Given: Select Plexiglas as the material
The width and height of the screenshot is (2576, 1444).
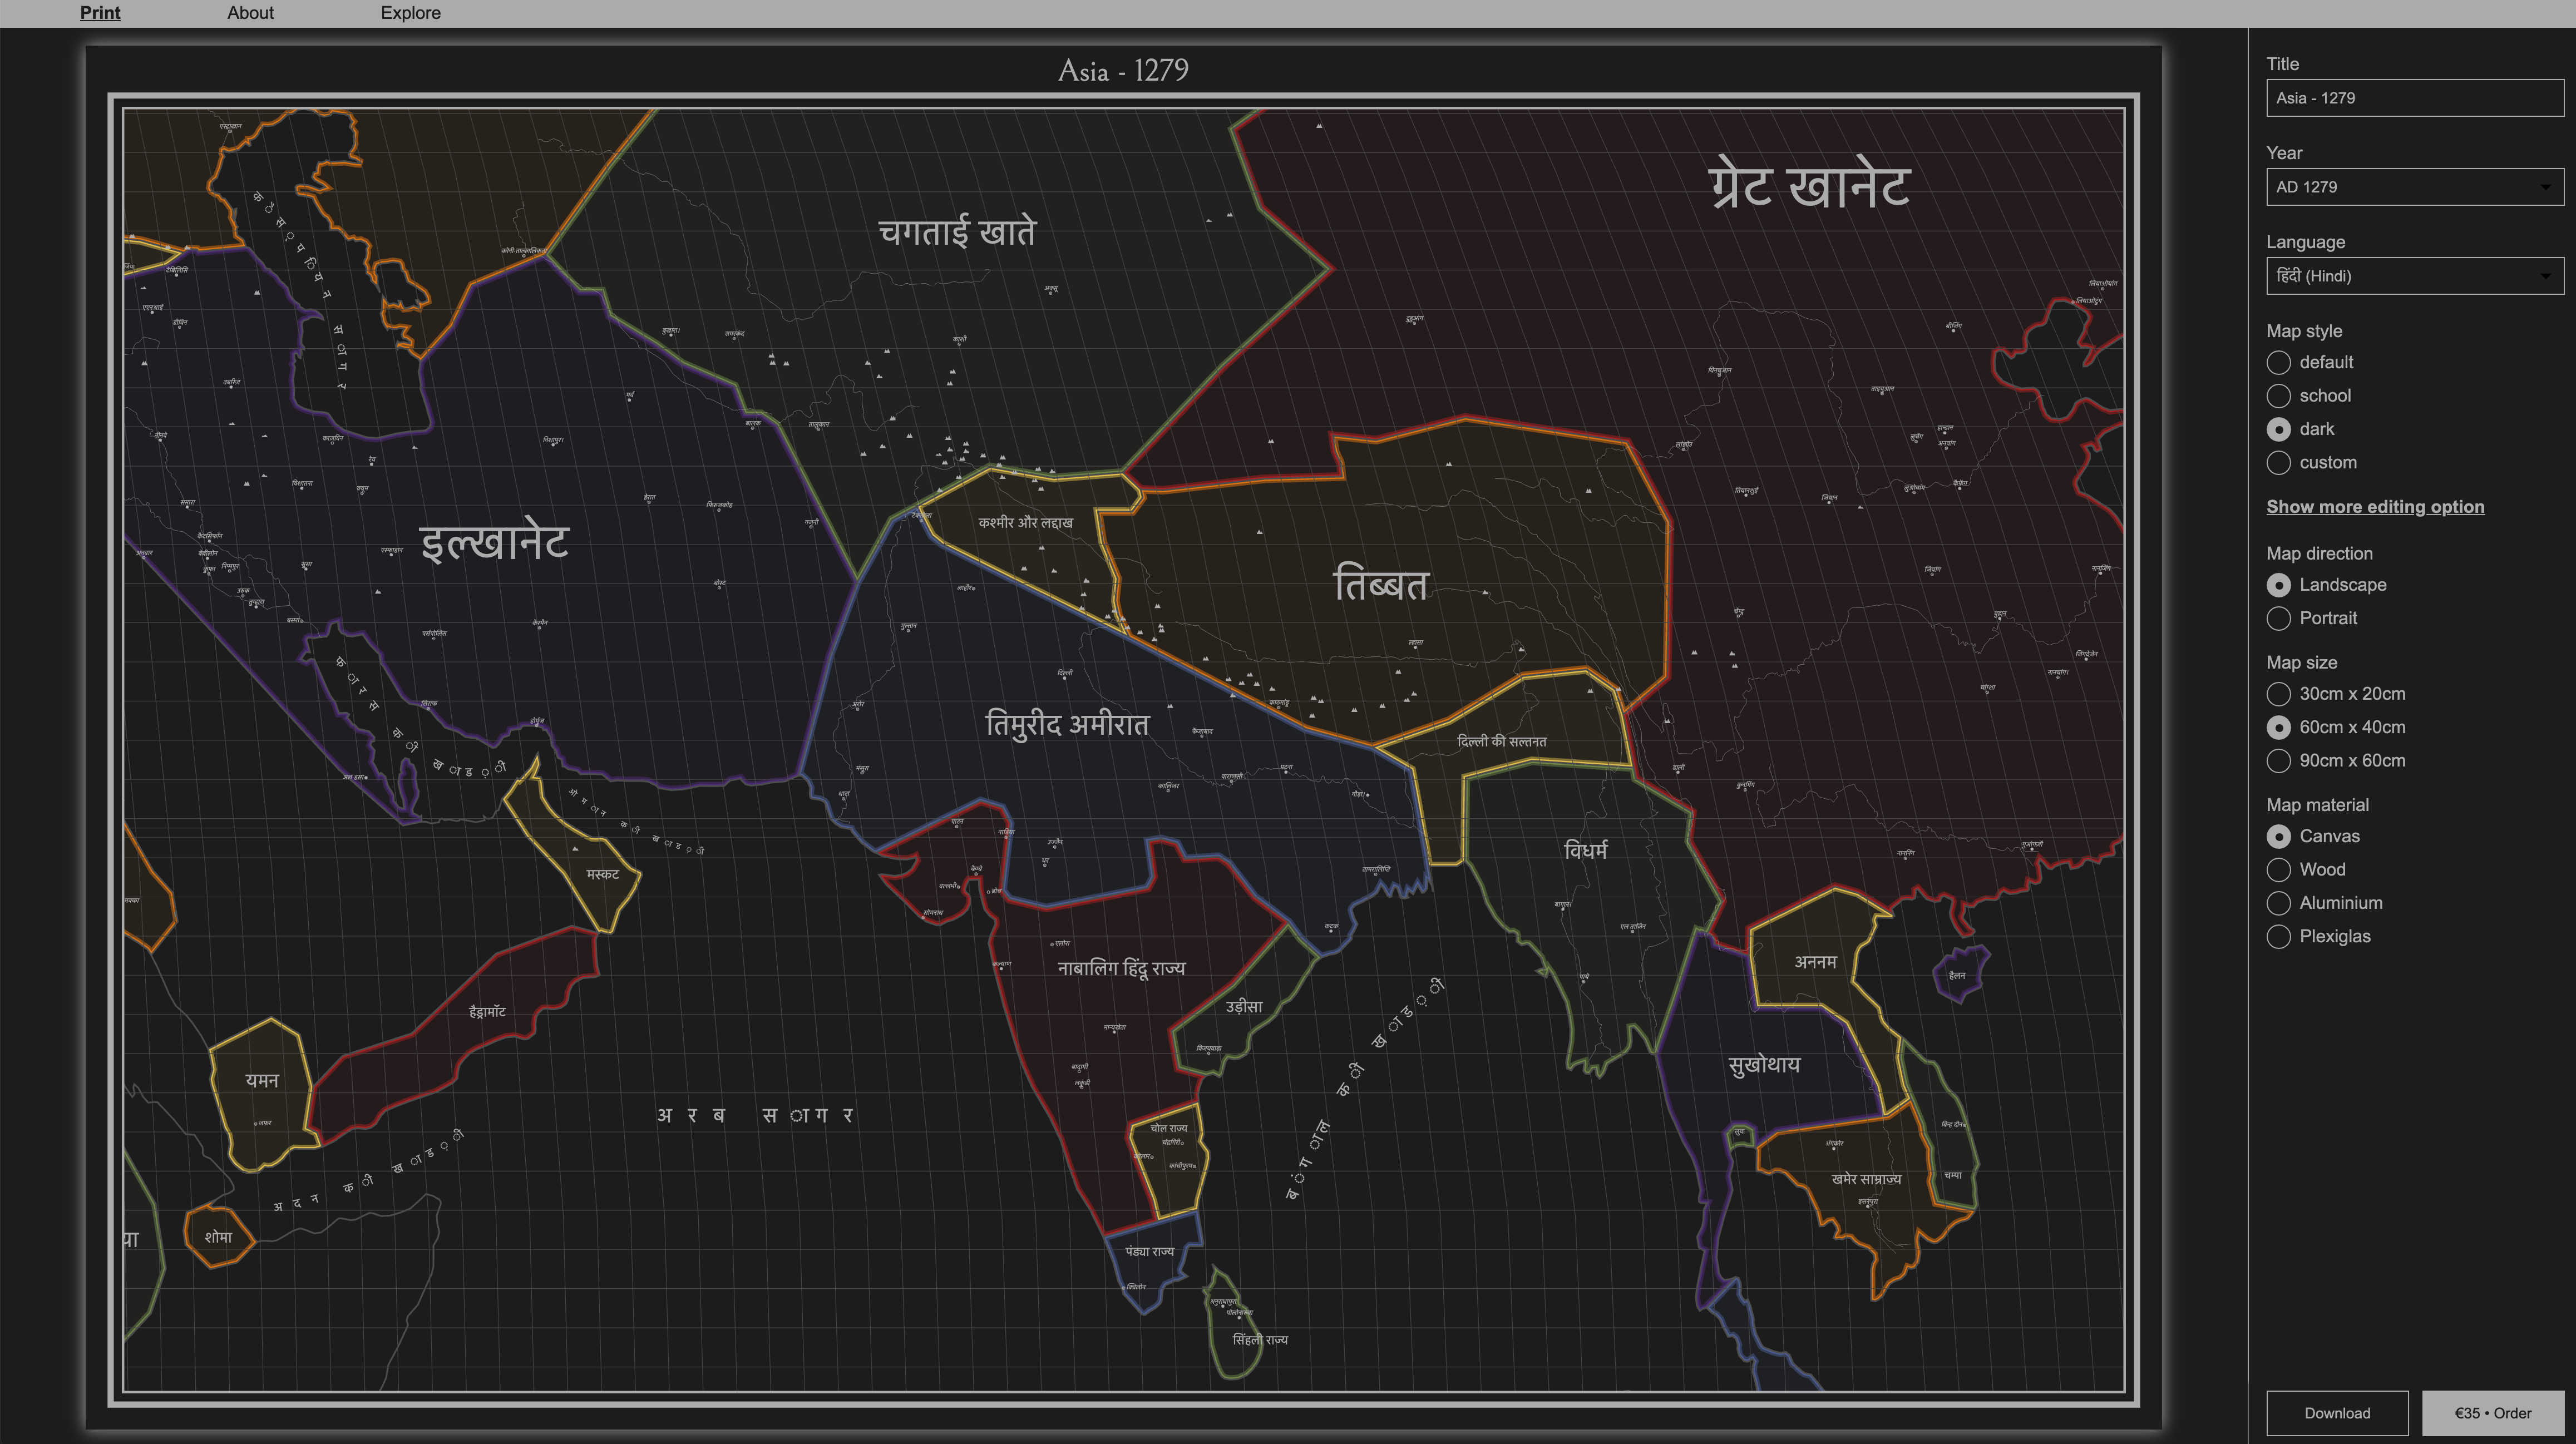Looking at the screenshot, I should click(2280, 937).
